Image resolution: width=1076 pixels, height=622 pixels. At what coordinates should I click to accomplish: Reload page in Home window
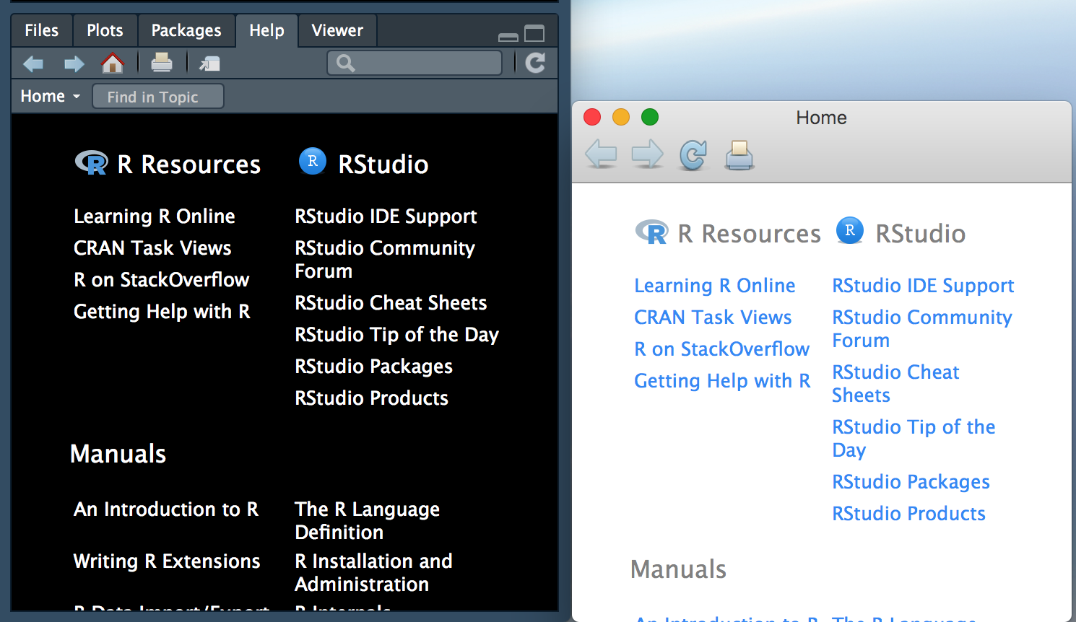coord(693,154)
